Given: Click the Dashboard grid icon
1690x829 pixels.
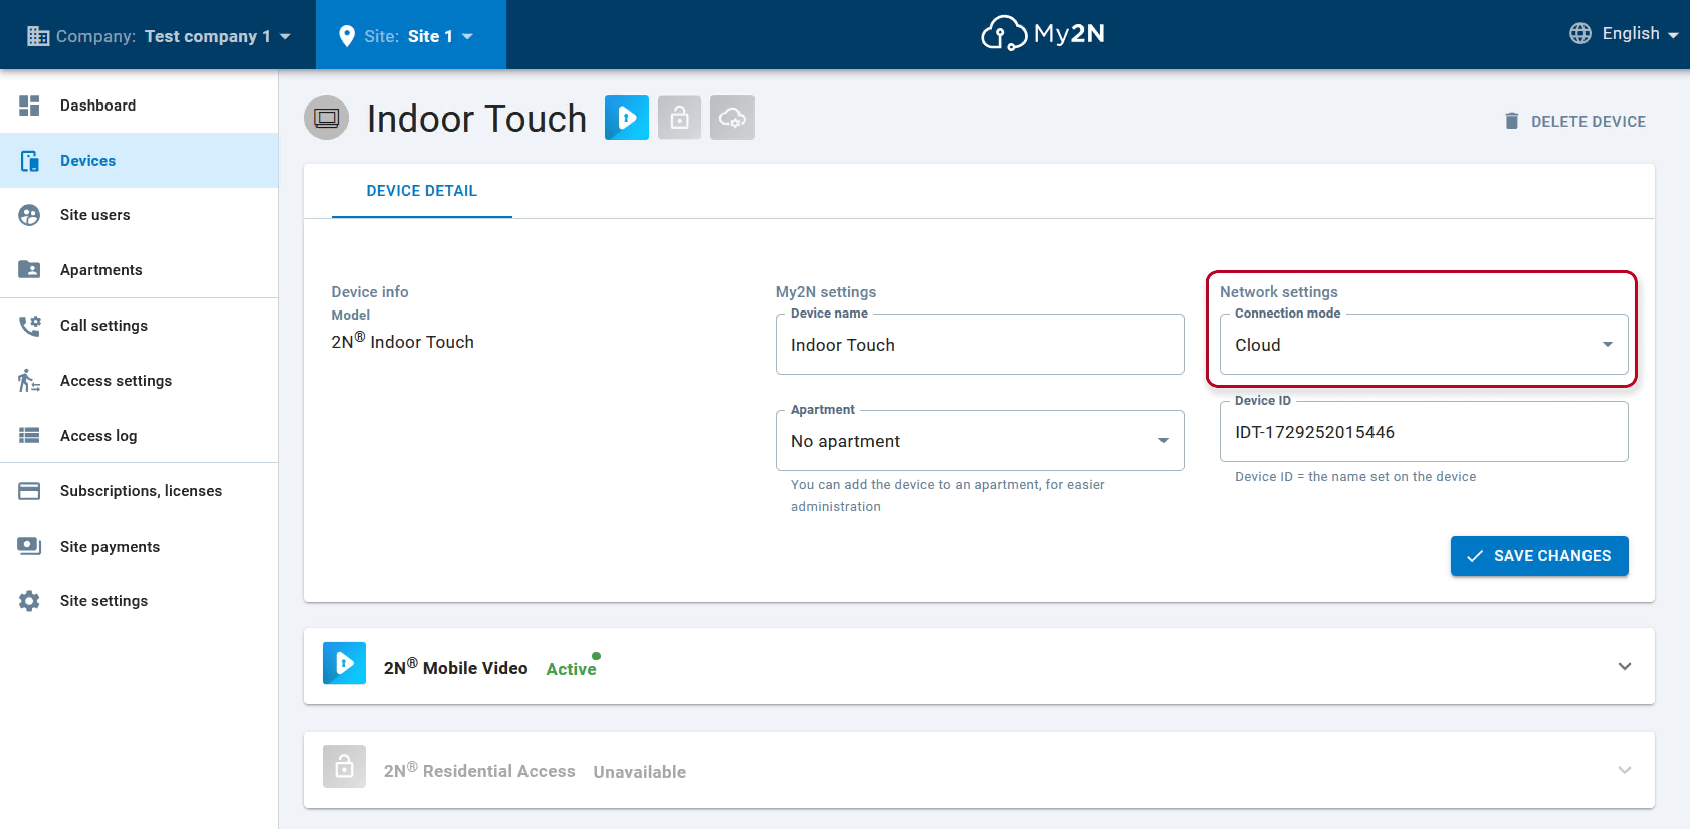Looking at the screenshot, I should [29, 105].
